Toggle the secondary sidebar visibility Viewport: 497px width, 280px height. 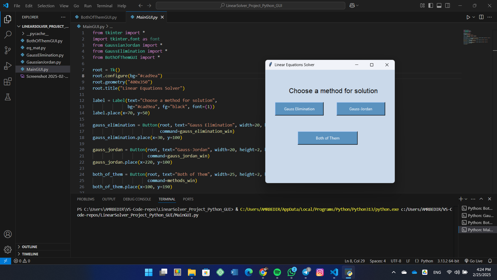coord(448,5)
